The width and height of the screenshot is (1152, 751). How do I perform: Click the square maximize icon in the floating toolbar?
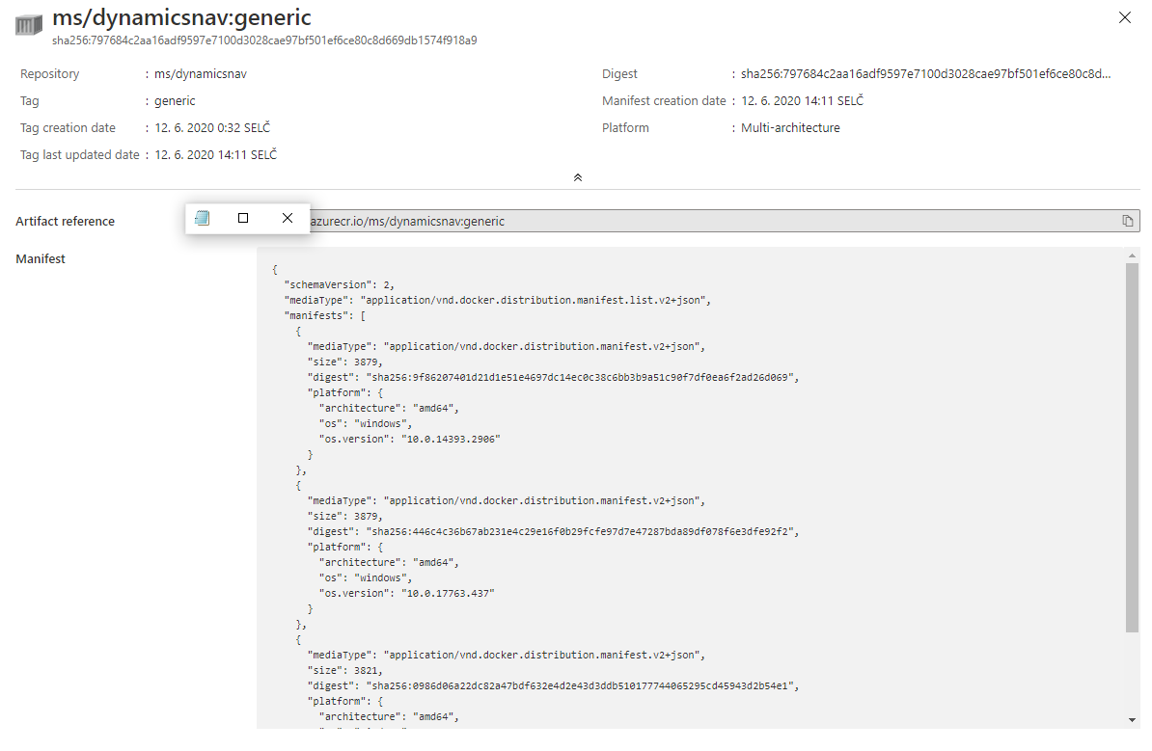pos(242,218)
